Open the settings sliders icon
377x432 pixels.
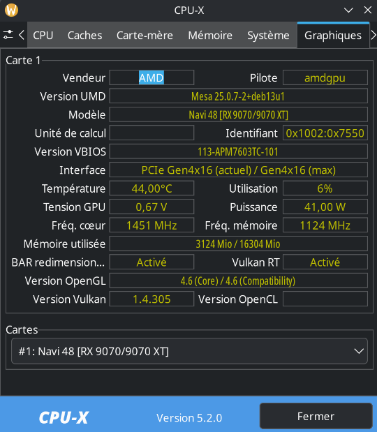click(x=8, y=35)
